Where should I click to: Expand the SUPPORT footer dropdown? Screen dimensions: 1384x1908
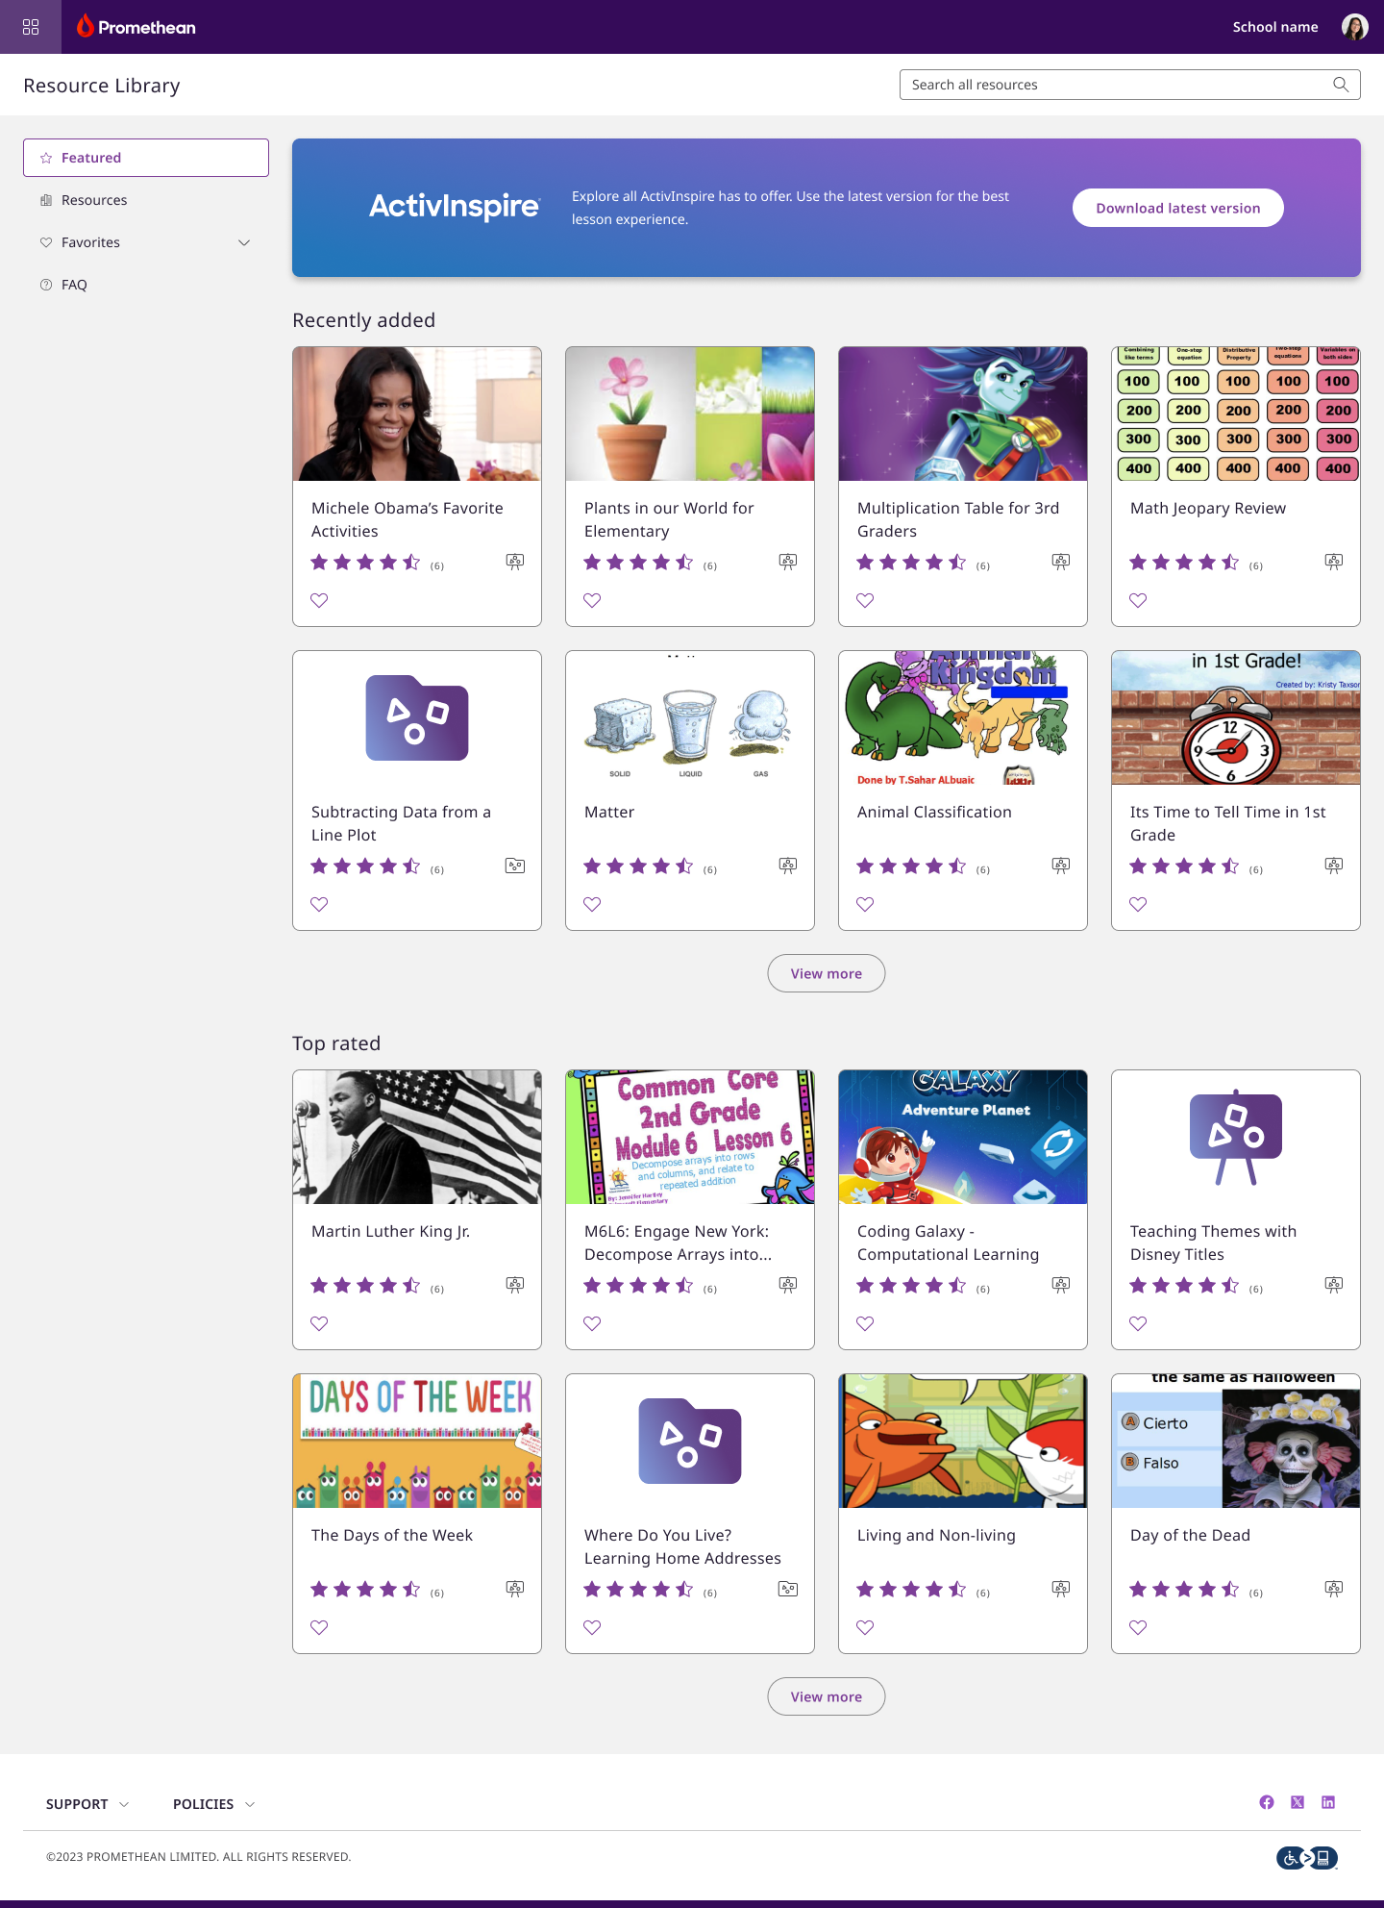pos(87,1804)
